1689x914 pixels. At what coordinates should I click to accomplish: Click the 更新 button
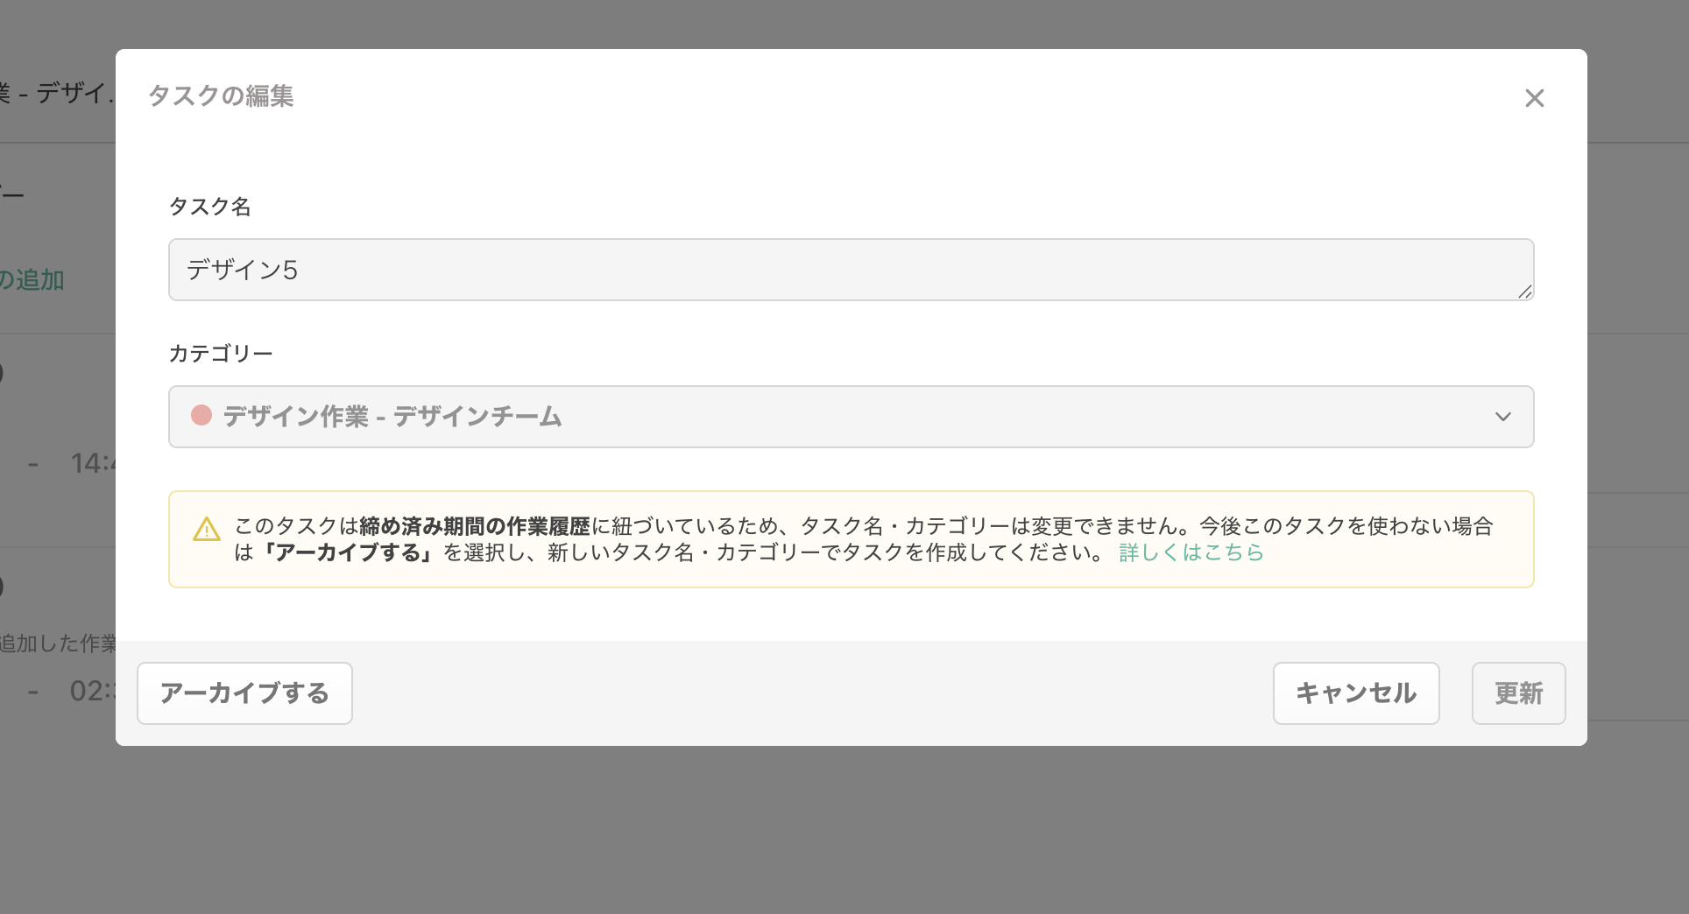pos(1518,693)
